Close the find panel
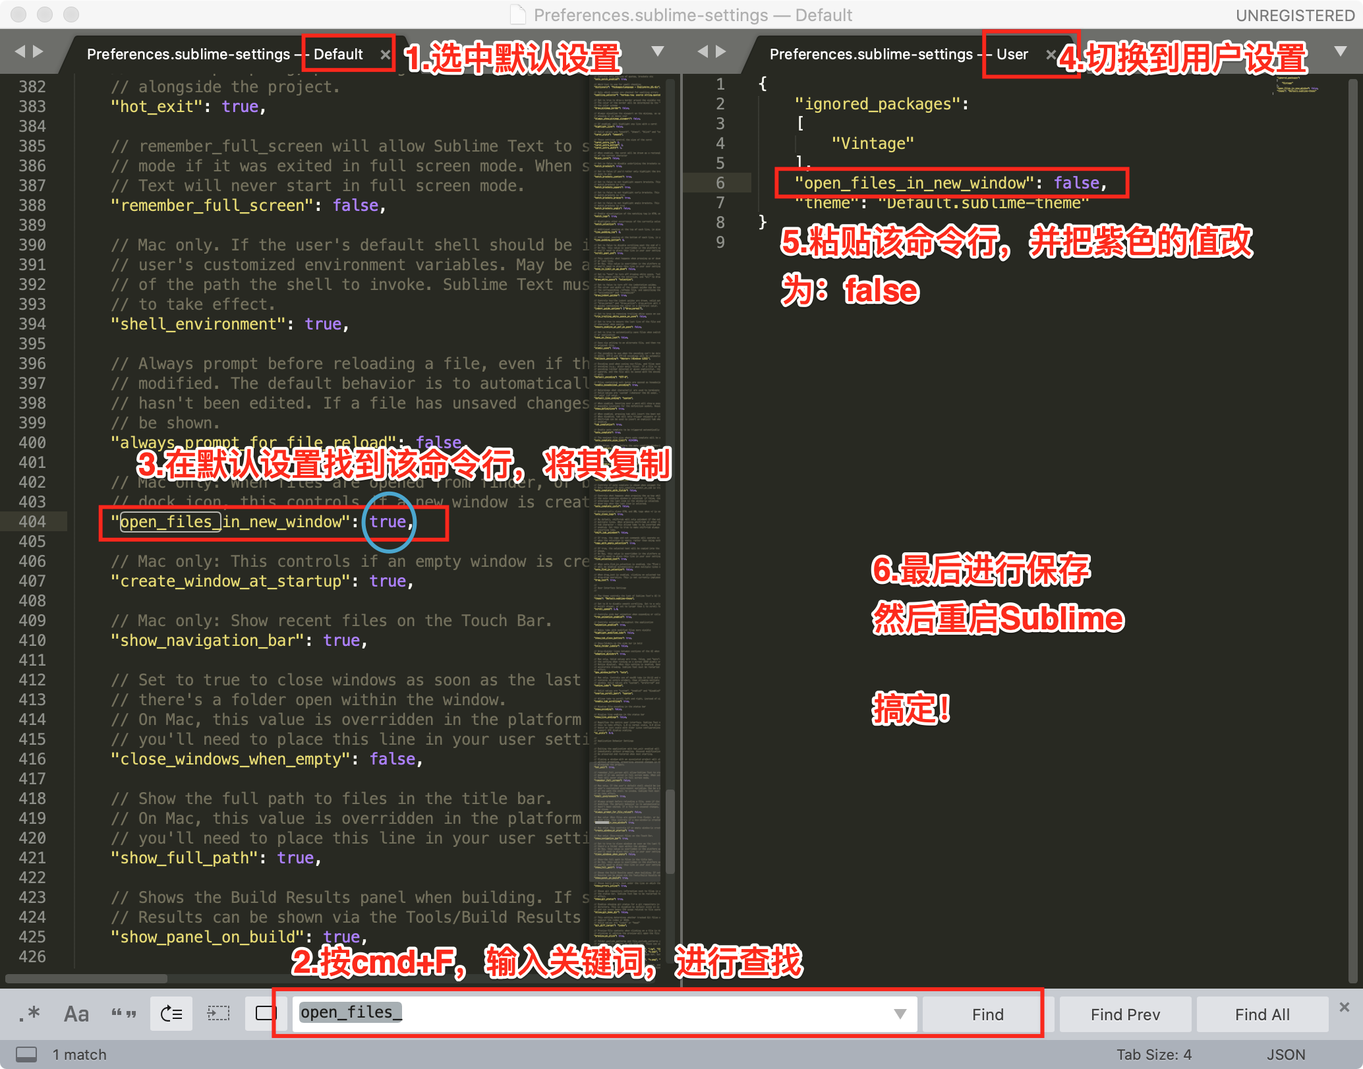The width and height of the screenshot is (1363, 1069). 1345,1007
